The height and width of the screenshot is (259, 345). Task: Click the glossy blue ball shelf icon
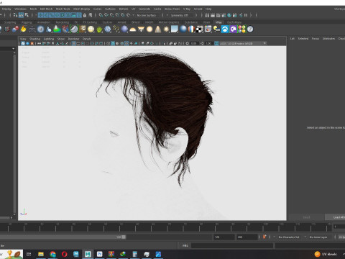(183, 29)
